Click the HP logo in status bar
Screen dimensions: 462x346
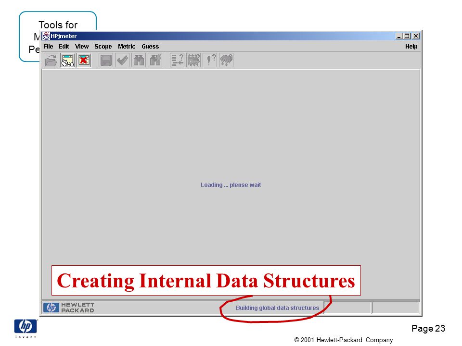tap(51, 308)
